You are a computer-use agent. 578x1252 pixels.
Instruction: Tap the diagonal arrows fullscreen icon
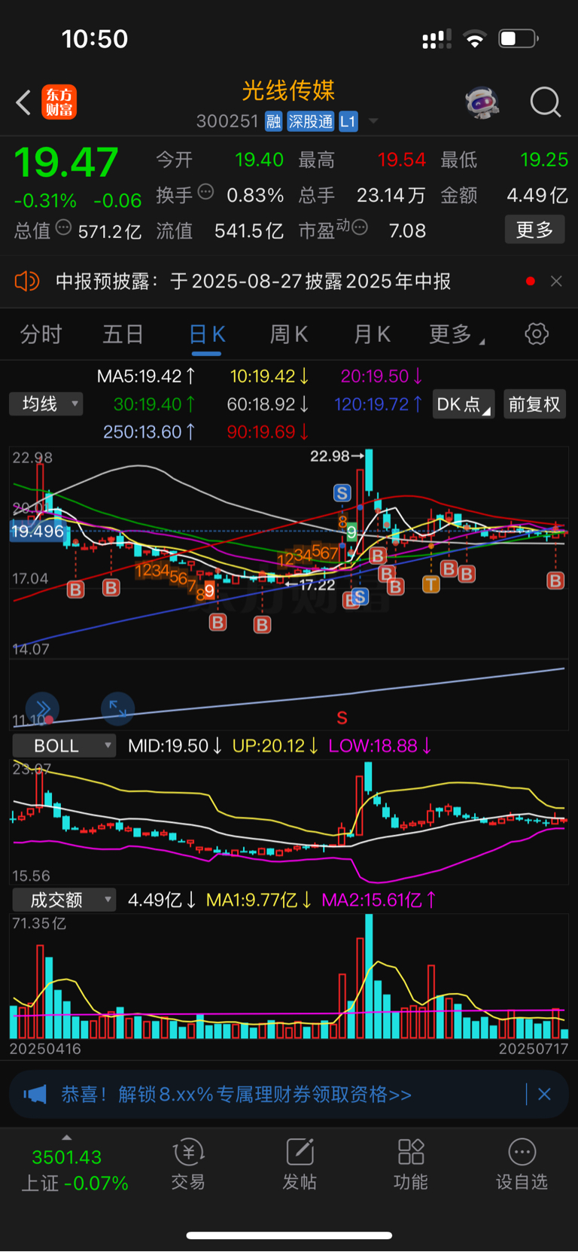pyautogui.click(x=118, y=708)
